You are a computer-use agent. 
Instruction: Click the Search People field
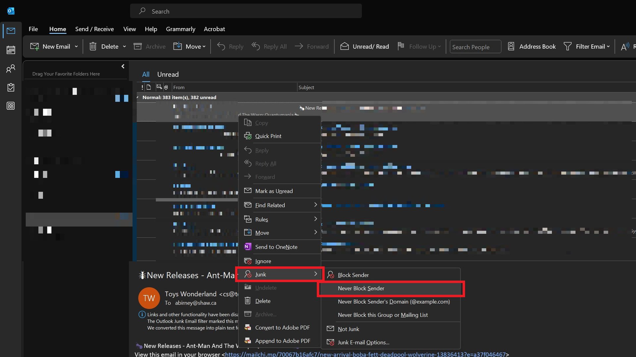[475, 47]
